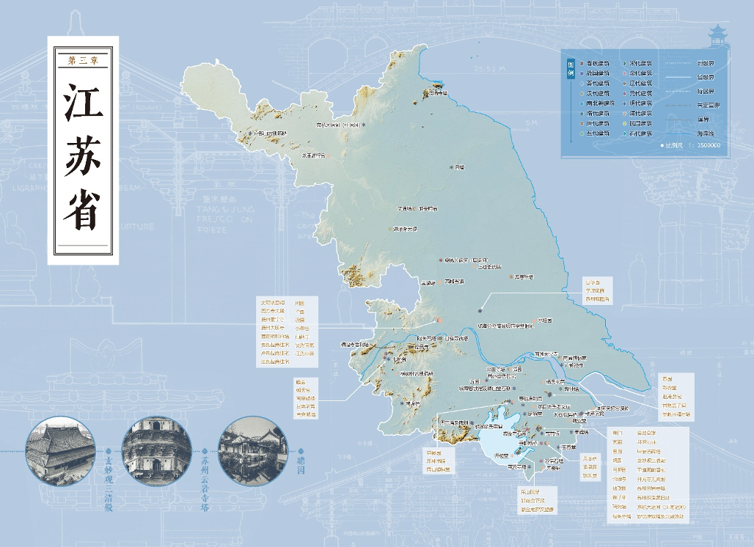The image size is (754, 547).
Task: Click the 汉代建筑 legend marker
Action: [x=582, y=93]
